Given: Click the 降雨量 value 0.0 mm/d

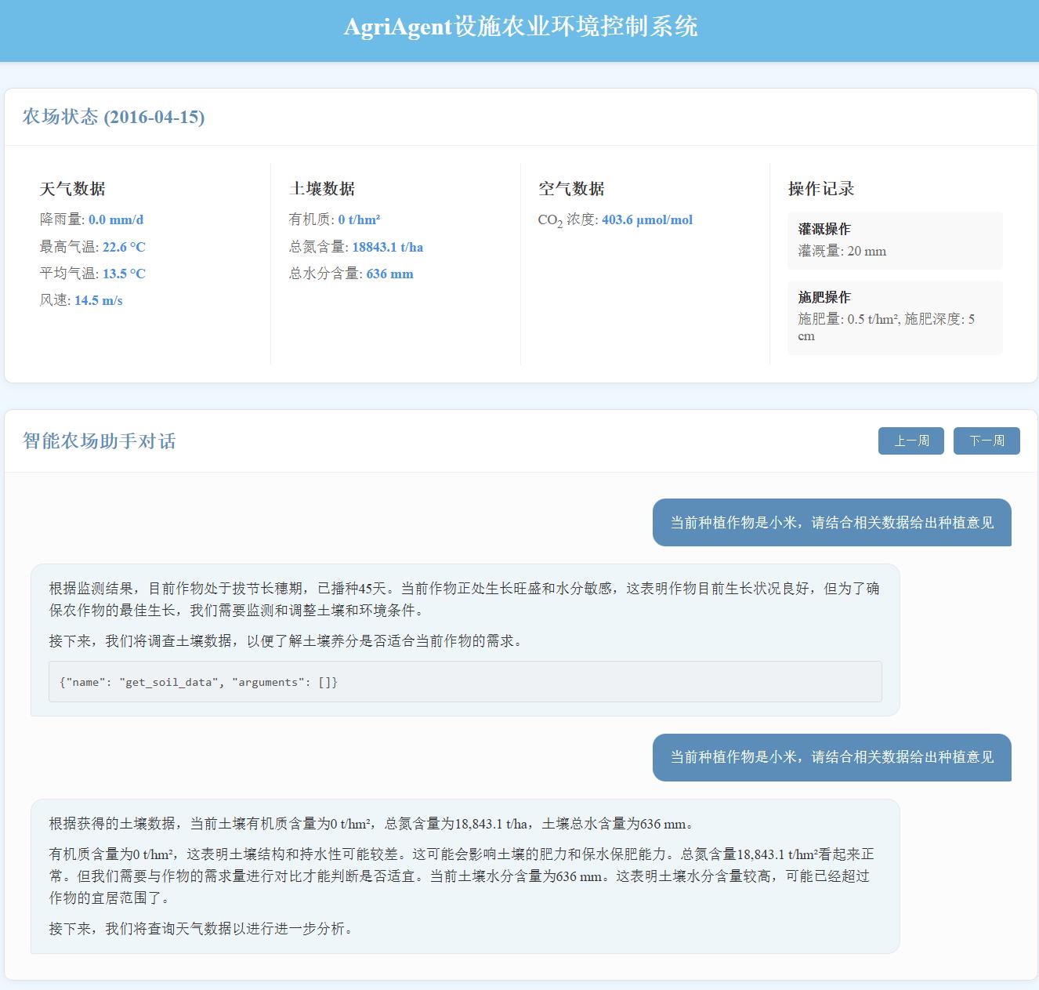Looking at the screenshot, I should pos(116,220).
